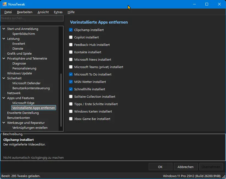Open the Dienste tree item
Viewport: 226px width, 179px height.
click(18, 49)
